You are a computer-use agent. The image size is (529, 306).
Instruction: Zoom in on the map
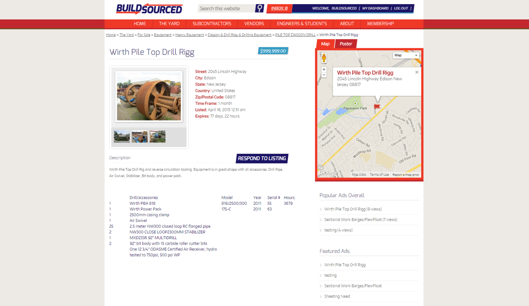tap(324, 69)
